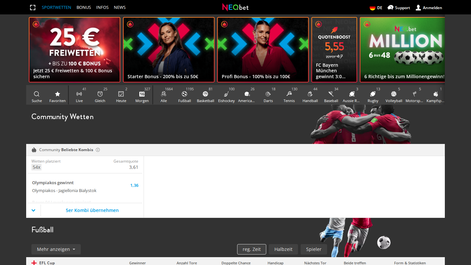Click Olympiakos - Jagiellonia Bialystok match text

point(64,190)
